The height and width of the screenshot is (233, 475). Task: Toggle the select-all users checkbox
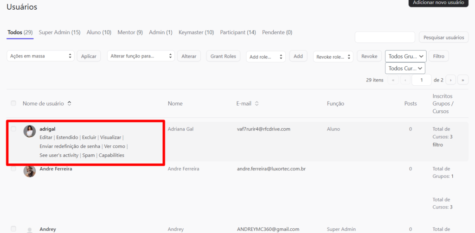point(13,103)
